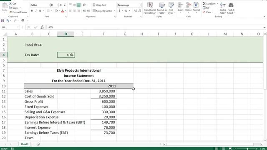Open the font size 11 dropdown
Screen dimensions: 267x150
coord(57,5)
